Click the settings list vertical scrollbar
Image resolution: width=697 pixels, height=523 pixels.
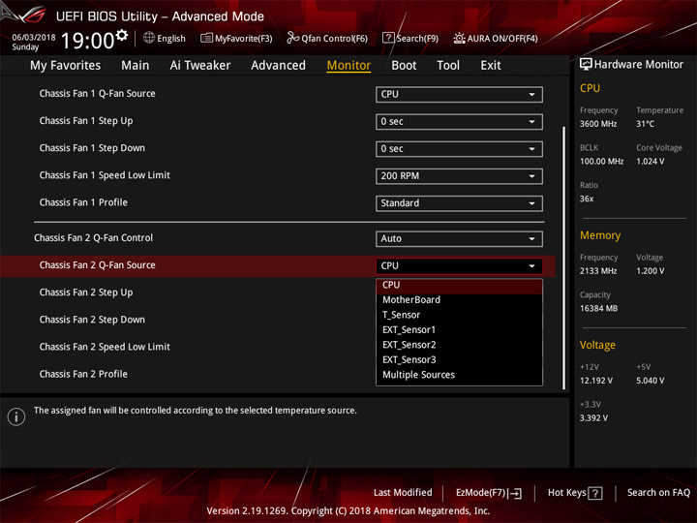563,258
